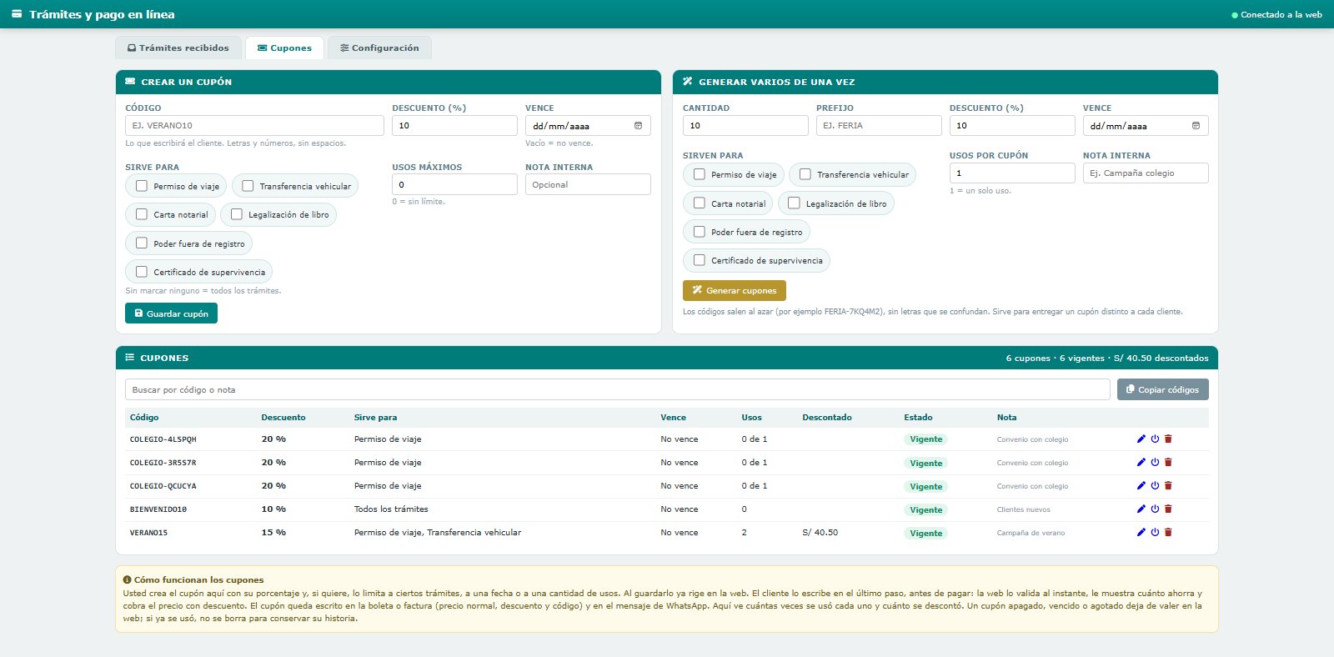Viewport: 1334px width, 657px height.
Task: Switch to the Trámites recibidos tab
Action: click(x=178, y=48)
